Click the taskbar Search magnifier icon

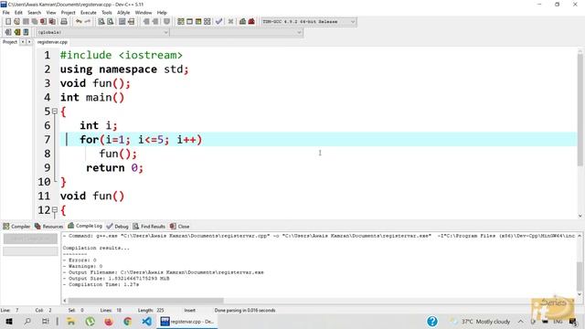27,321
